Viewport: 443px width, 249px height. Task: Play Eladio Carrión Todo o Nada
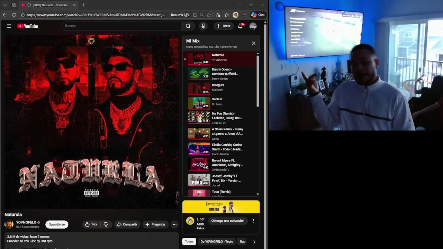(220, 149)
